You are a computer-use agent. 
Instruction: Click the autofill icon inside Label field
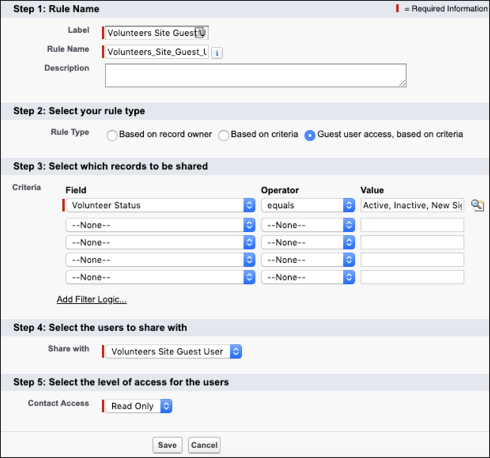201,33
